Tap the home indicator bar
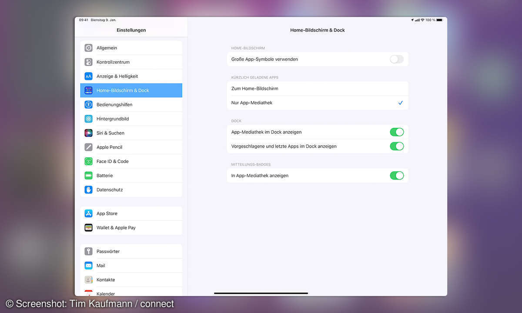This screenshot has width=522, height=313. tap(261, 293)
